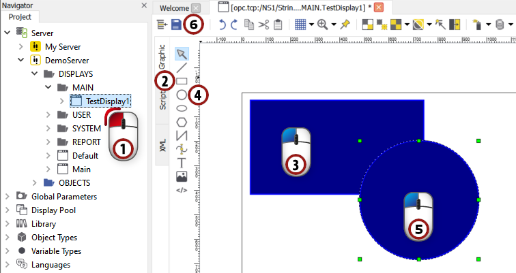Screen dimensions: 516x273
Task: Expand the USER folder
Action: (48, 115)
